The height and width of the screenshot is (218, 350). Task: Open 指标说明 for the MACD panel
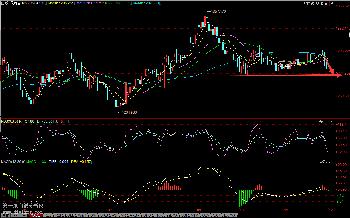(x=325, y=162)
